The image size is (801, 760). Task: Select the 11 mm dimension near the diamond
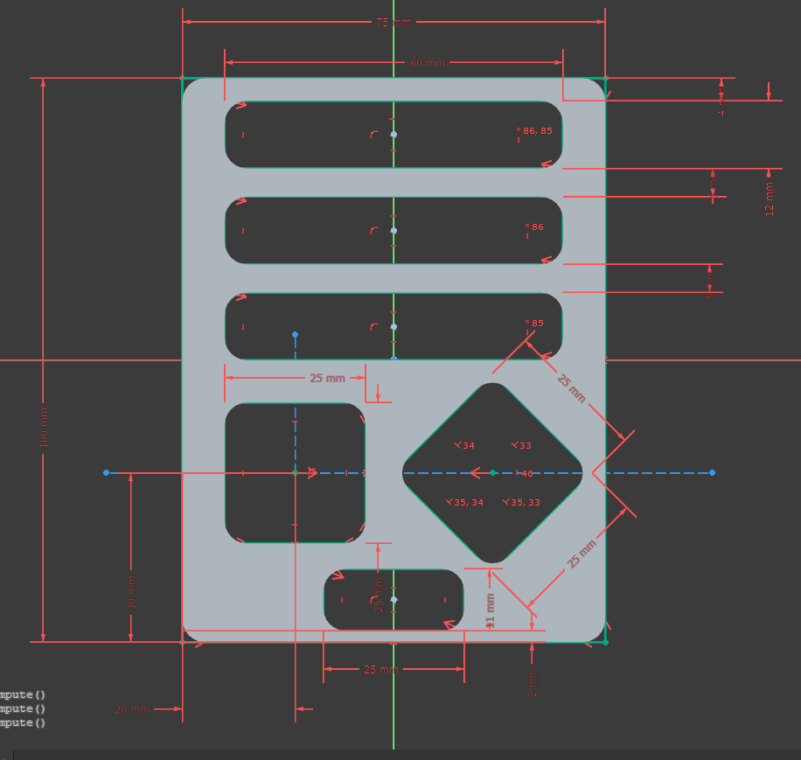491,610
